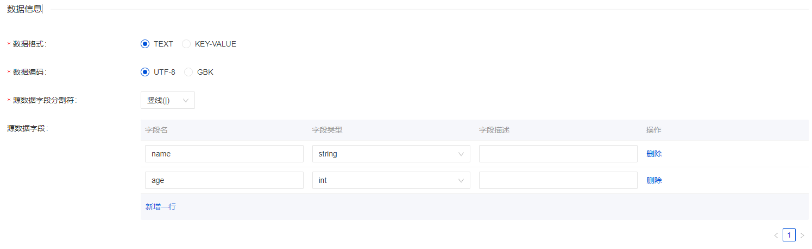Click the delimiter dropdown chevron icon
The width and height of the screenshot is (812, 249).
point(186,100)
